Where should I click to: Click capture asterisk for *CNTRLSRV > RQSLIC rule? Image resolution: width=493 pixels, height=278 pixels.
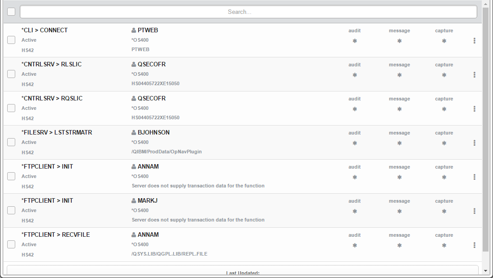pos(444,109)
